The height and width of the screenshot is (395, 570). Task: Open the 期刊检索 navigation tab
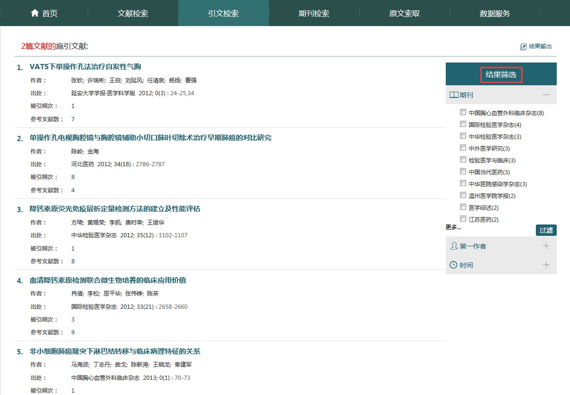pyautogui.click(x=314, y=13)
